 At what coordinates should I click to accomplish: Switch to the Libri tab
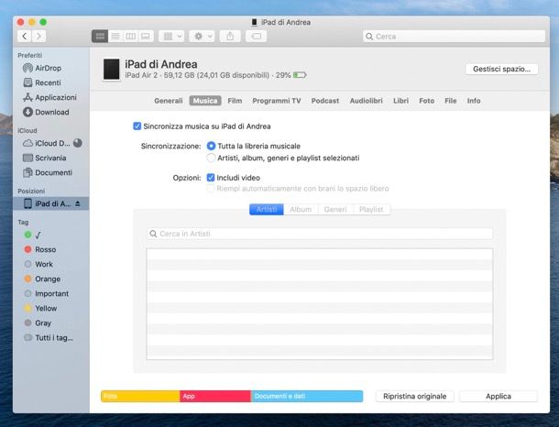click(400, 101)
